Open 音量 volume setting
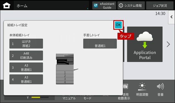 point(160,90)
